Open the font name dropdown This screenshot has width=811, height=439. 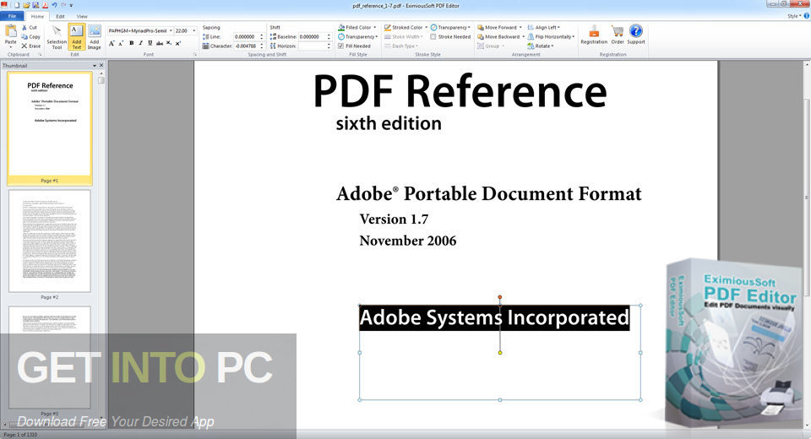coord(171,30)
